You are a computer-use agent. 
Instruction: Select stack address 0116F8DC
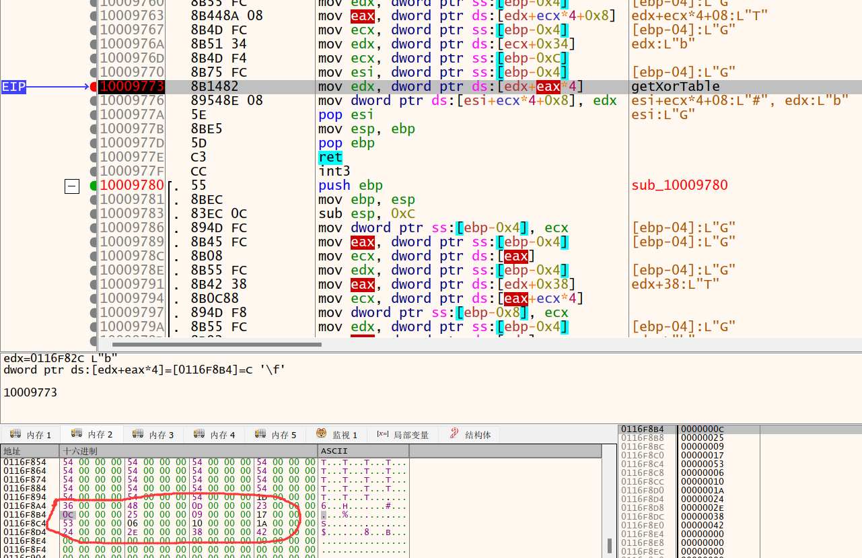click(643, 516)
